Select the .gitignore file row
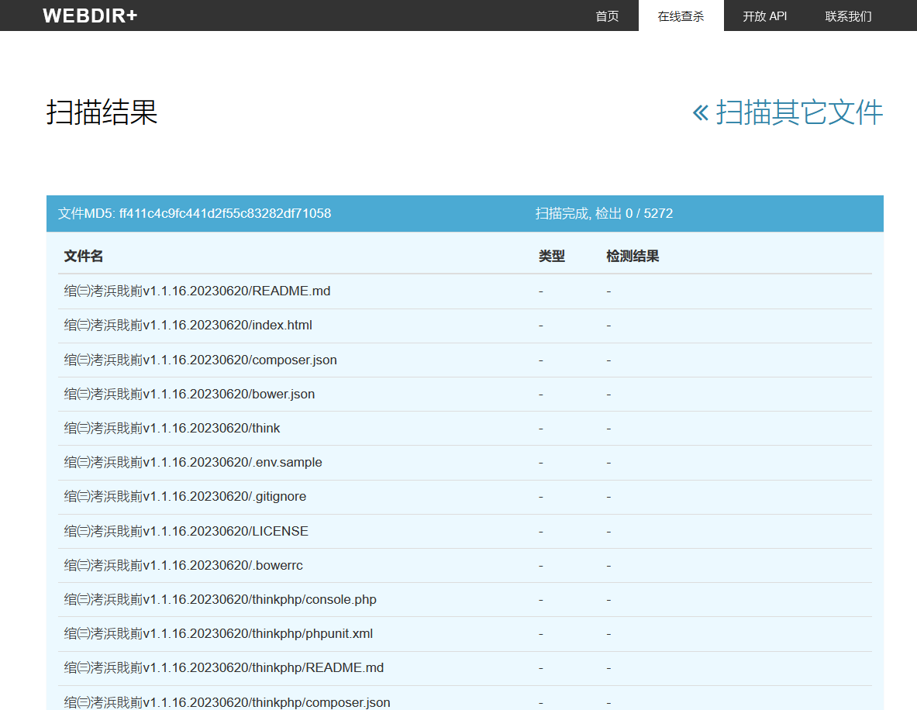Viewport: 917px width, 710px height. pos(185,496)
